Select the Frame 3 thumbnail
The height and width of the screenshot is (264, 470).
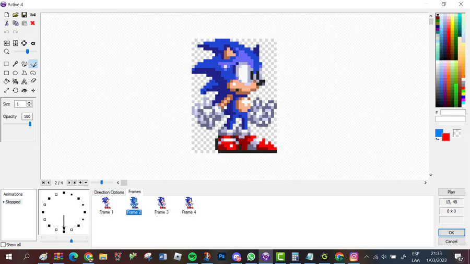161,206
